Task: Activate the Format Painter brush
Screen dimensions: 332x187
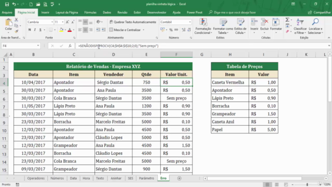Action: 16,31
